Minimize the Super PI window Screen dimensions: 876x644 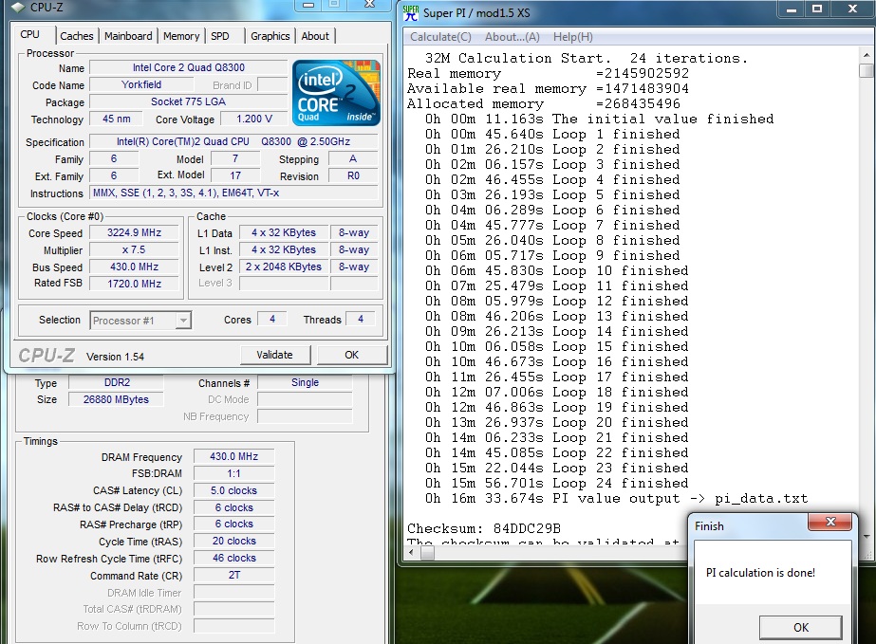[x=793, y=9]
